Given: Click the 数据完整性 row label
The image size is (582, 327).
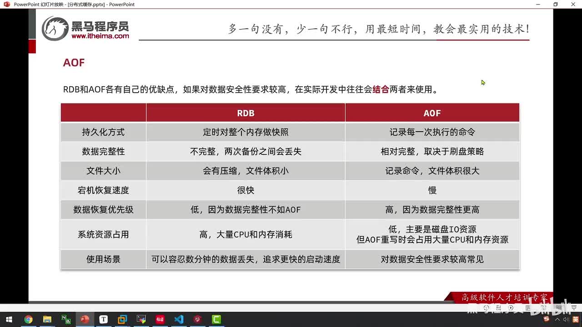Looking at the screenshot, I should pos(103,151).
